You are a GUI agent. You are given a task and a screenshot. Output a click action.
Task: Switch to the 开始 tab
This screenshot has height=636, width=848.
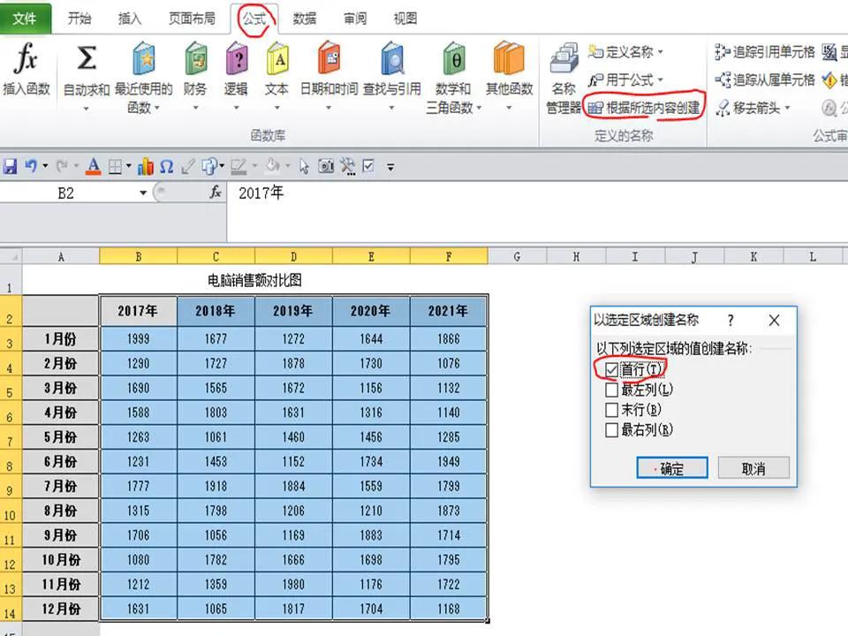click(79, 19)
